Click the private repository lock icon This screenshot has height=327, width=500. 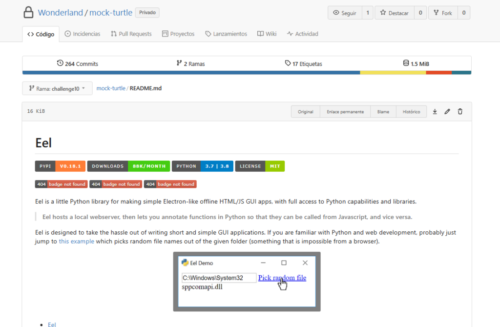(28, 12)
